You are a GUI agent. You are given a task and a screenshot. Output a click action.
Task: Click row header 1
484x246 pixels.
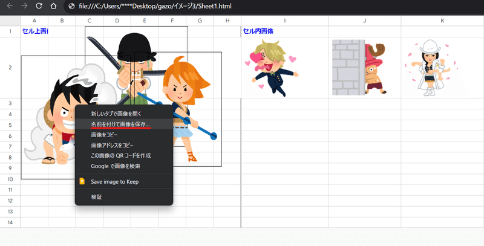click(x=10, y=31)
